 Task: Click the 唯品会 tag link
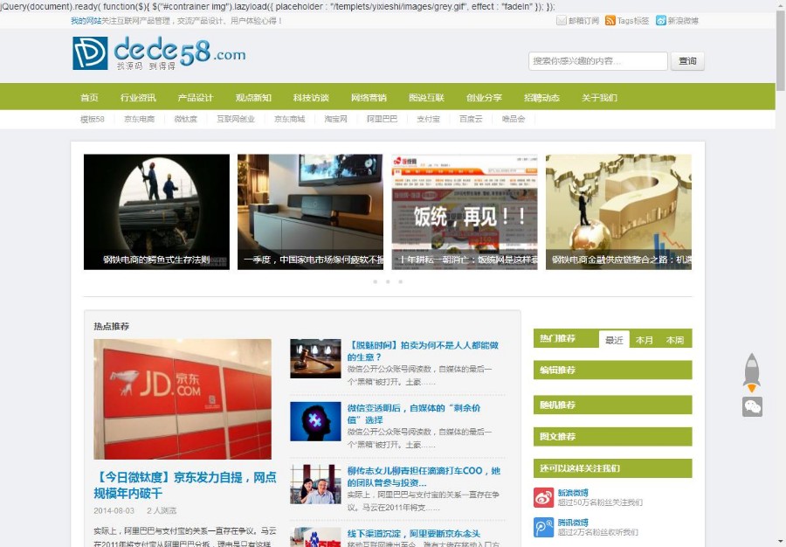[514, 119]
